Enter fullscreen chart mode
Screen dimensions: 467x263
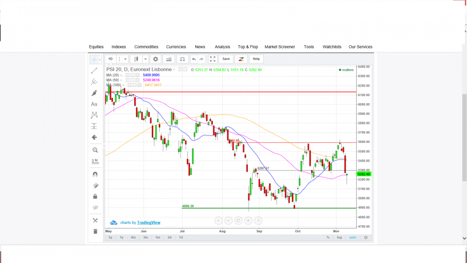click(212, 59)
